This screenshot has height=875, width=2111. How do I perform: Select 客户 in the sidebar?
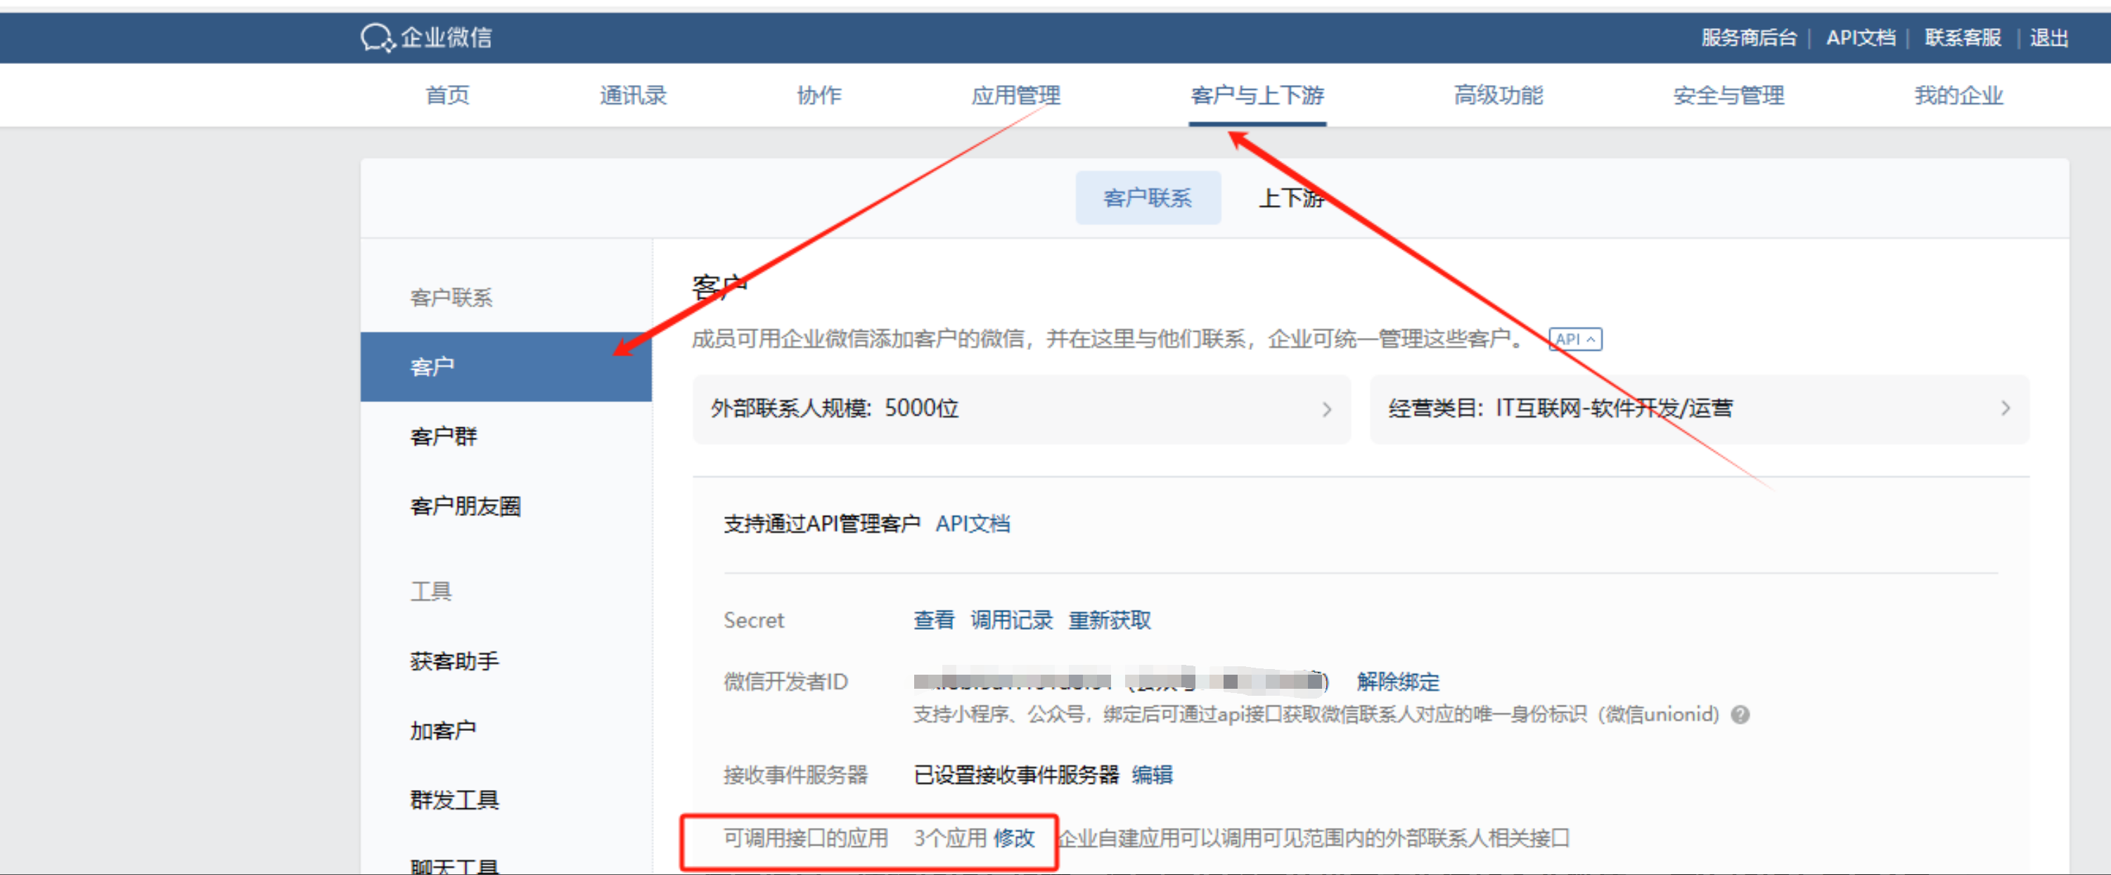[506, 366]
